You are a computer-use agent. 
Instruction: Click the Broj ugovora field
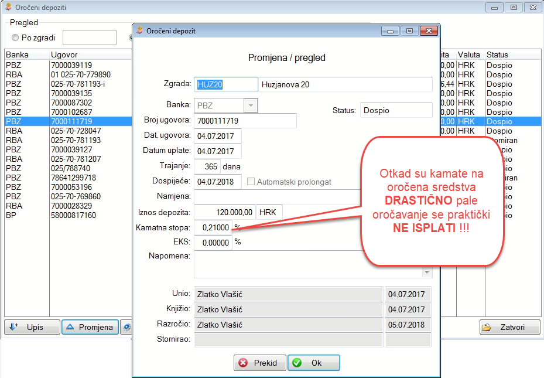pos(245,121)
